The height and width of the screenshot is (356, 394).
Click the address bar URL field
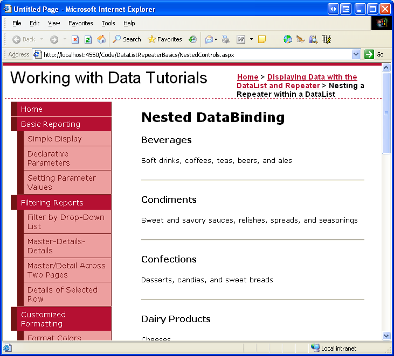194,54
